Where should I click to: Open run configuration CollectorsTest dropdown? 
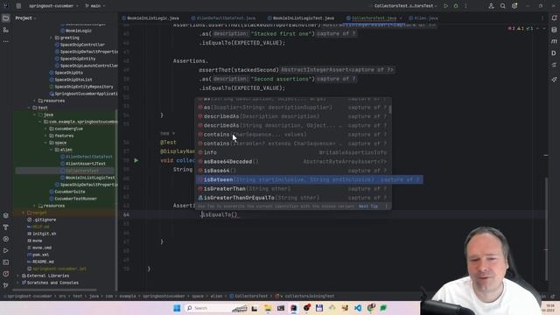coord(405,6)
